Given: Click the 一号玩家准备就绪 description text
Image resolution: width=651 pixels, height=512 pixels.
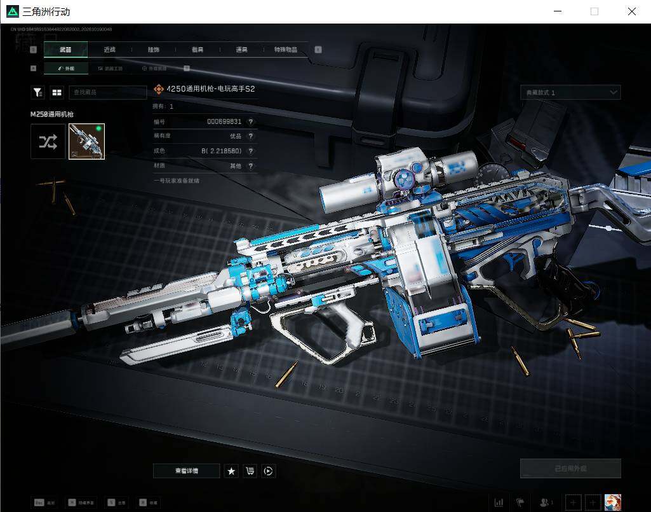Looking at the screenshot, I should tap(177, 181).
